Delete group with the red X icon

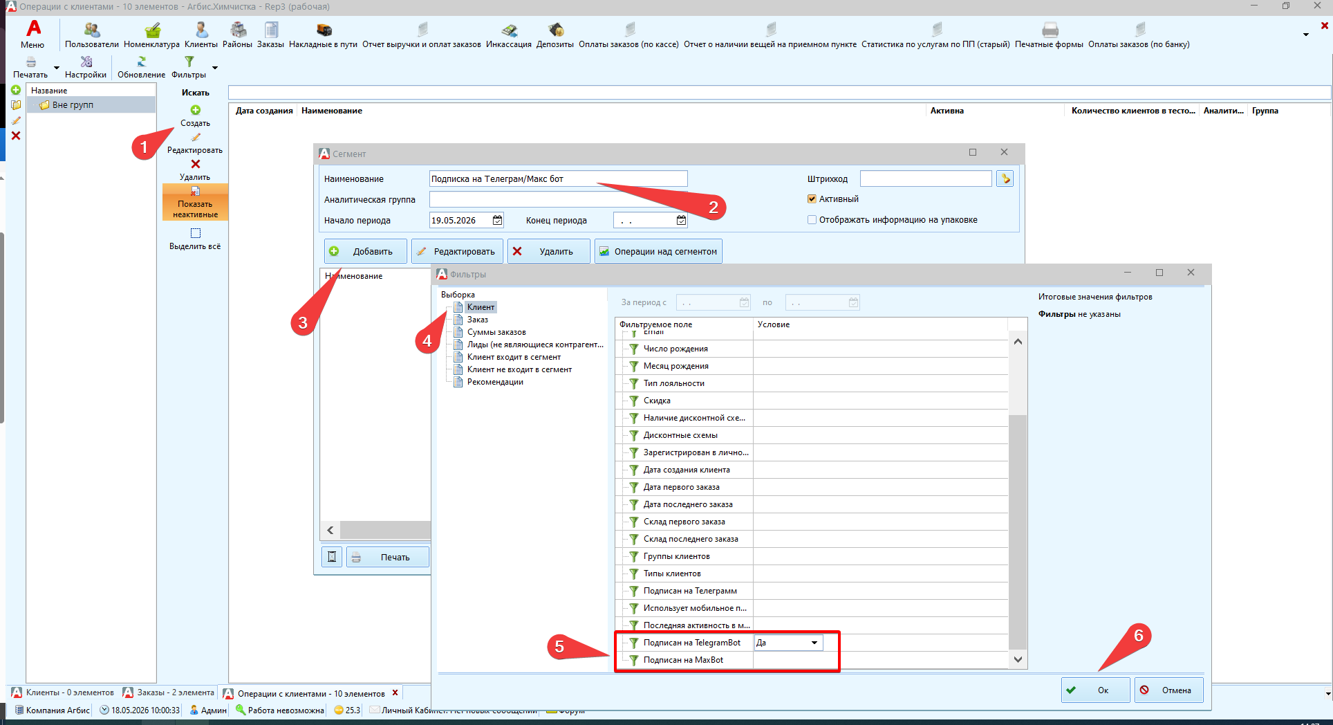tap(16, 136)
